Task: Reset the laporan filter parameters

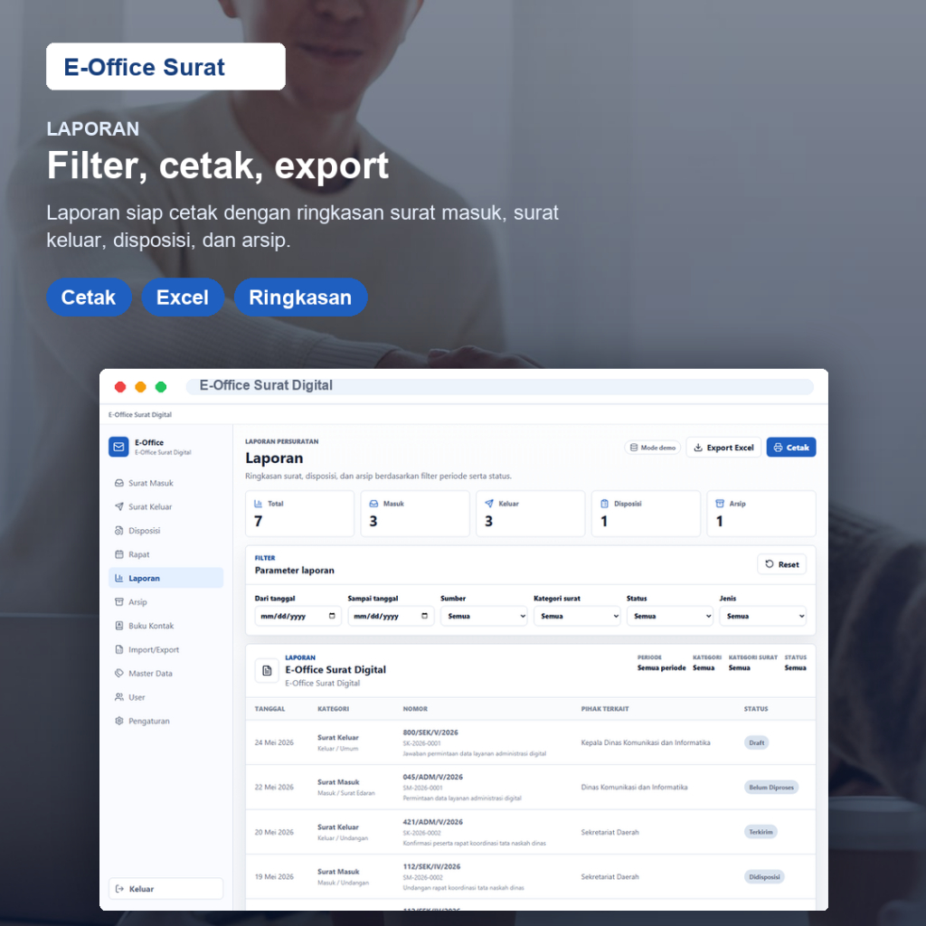Action: tap(782, 564)
